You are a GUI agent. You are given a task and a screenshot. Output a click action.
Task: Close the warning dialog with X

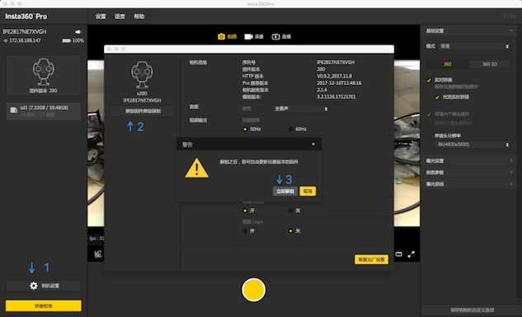pyautogui.click(x=313, y=144)
